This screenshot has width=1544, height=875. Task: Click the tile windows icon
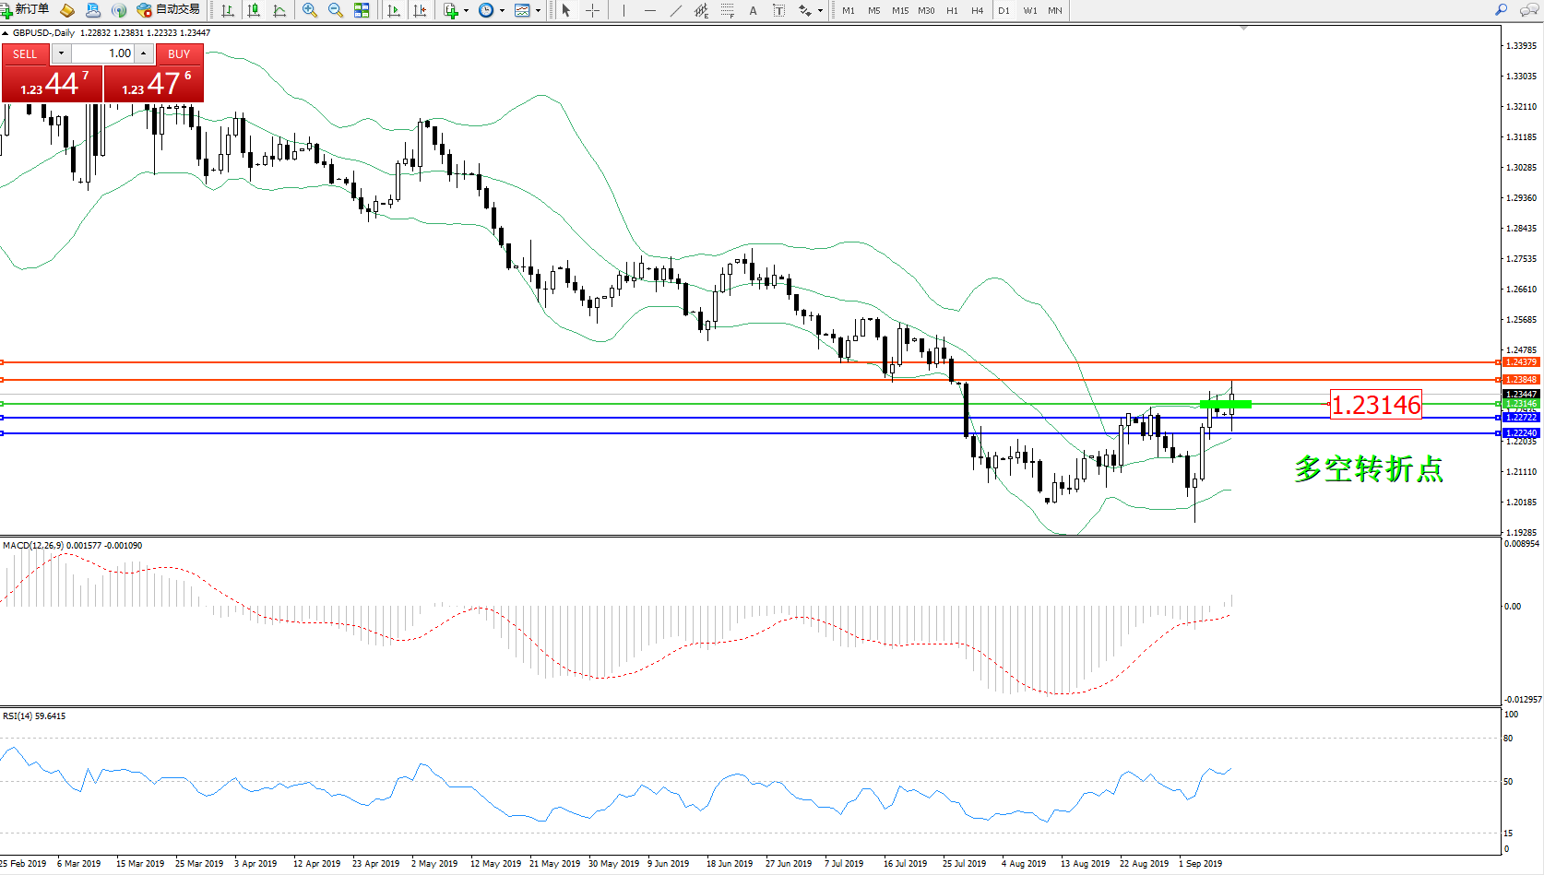coord(362,10)
